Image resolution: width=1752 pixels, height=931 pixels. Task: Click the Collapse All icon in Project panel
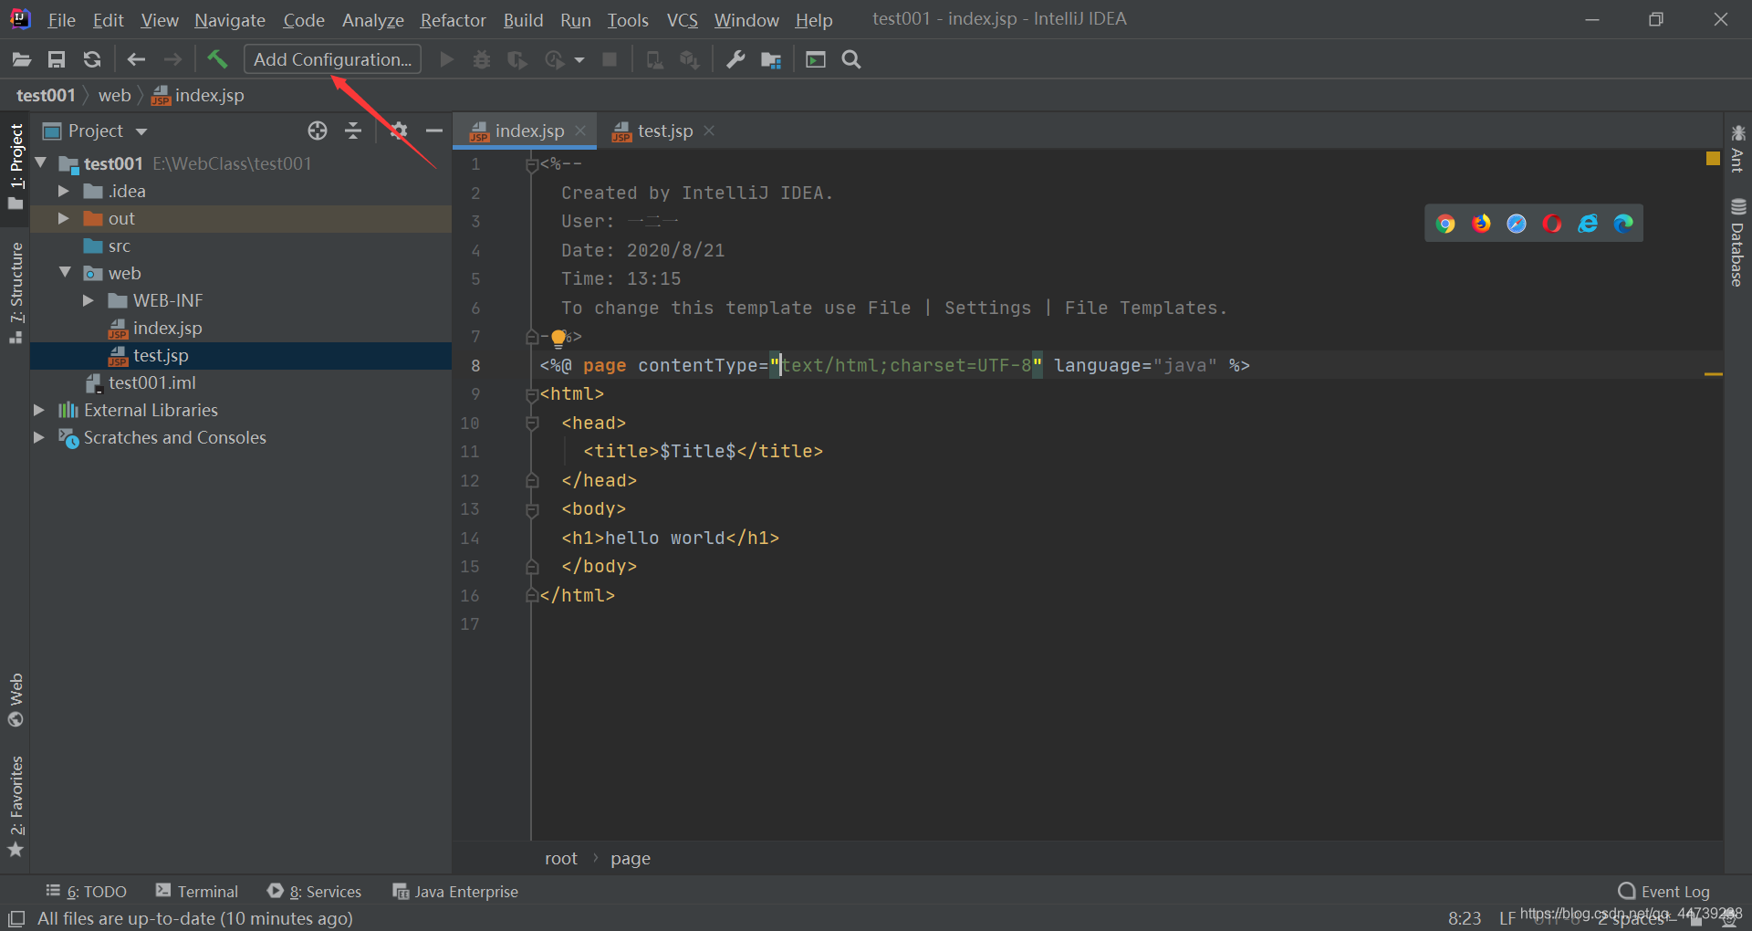pos(353,131)
